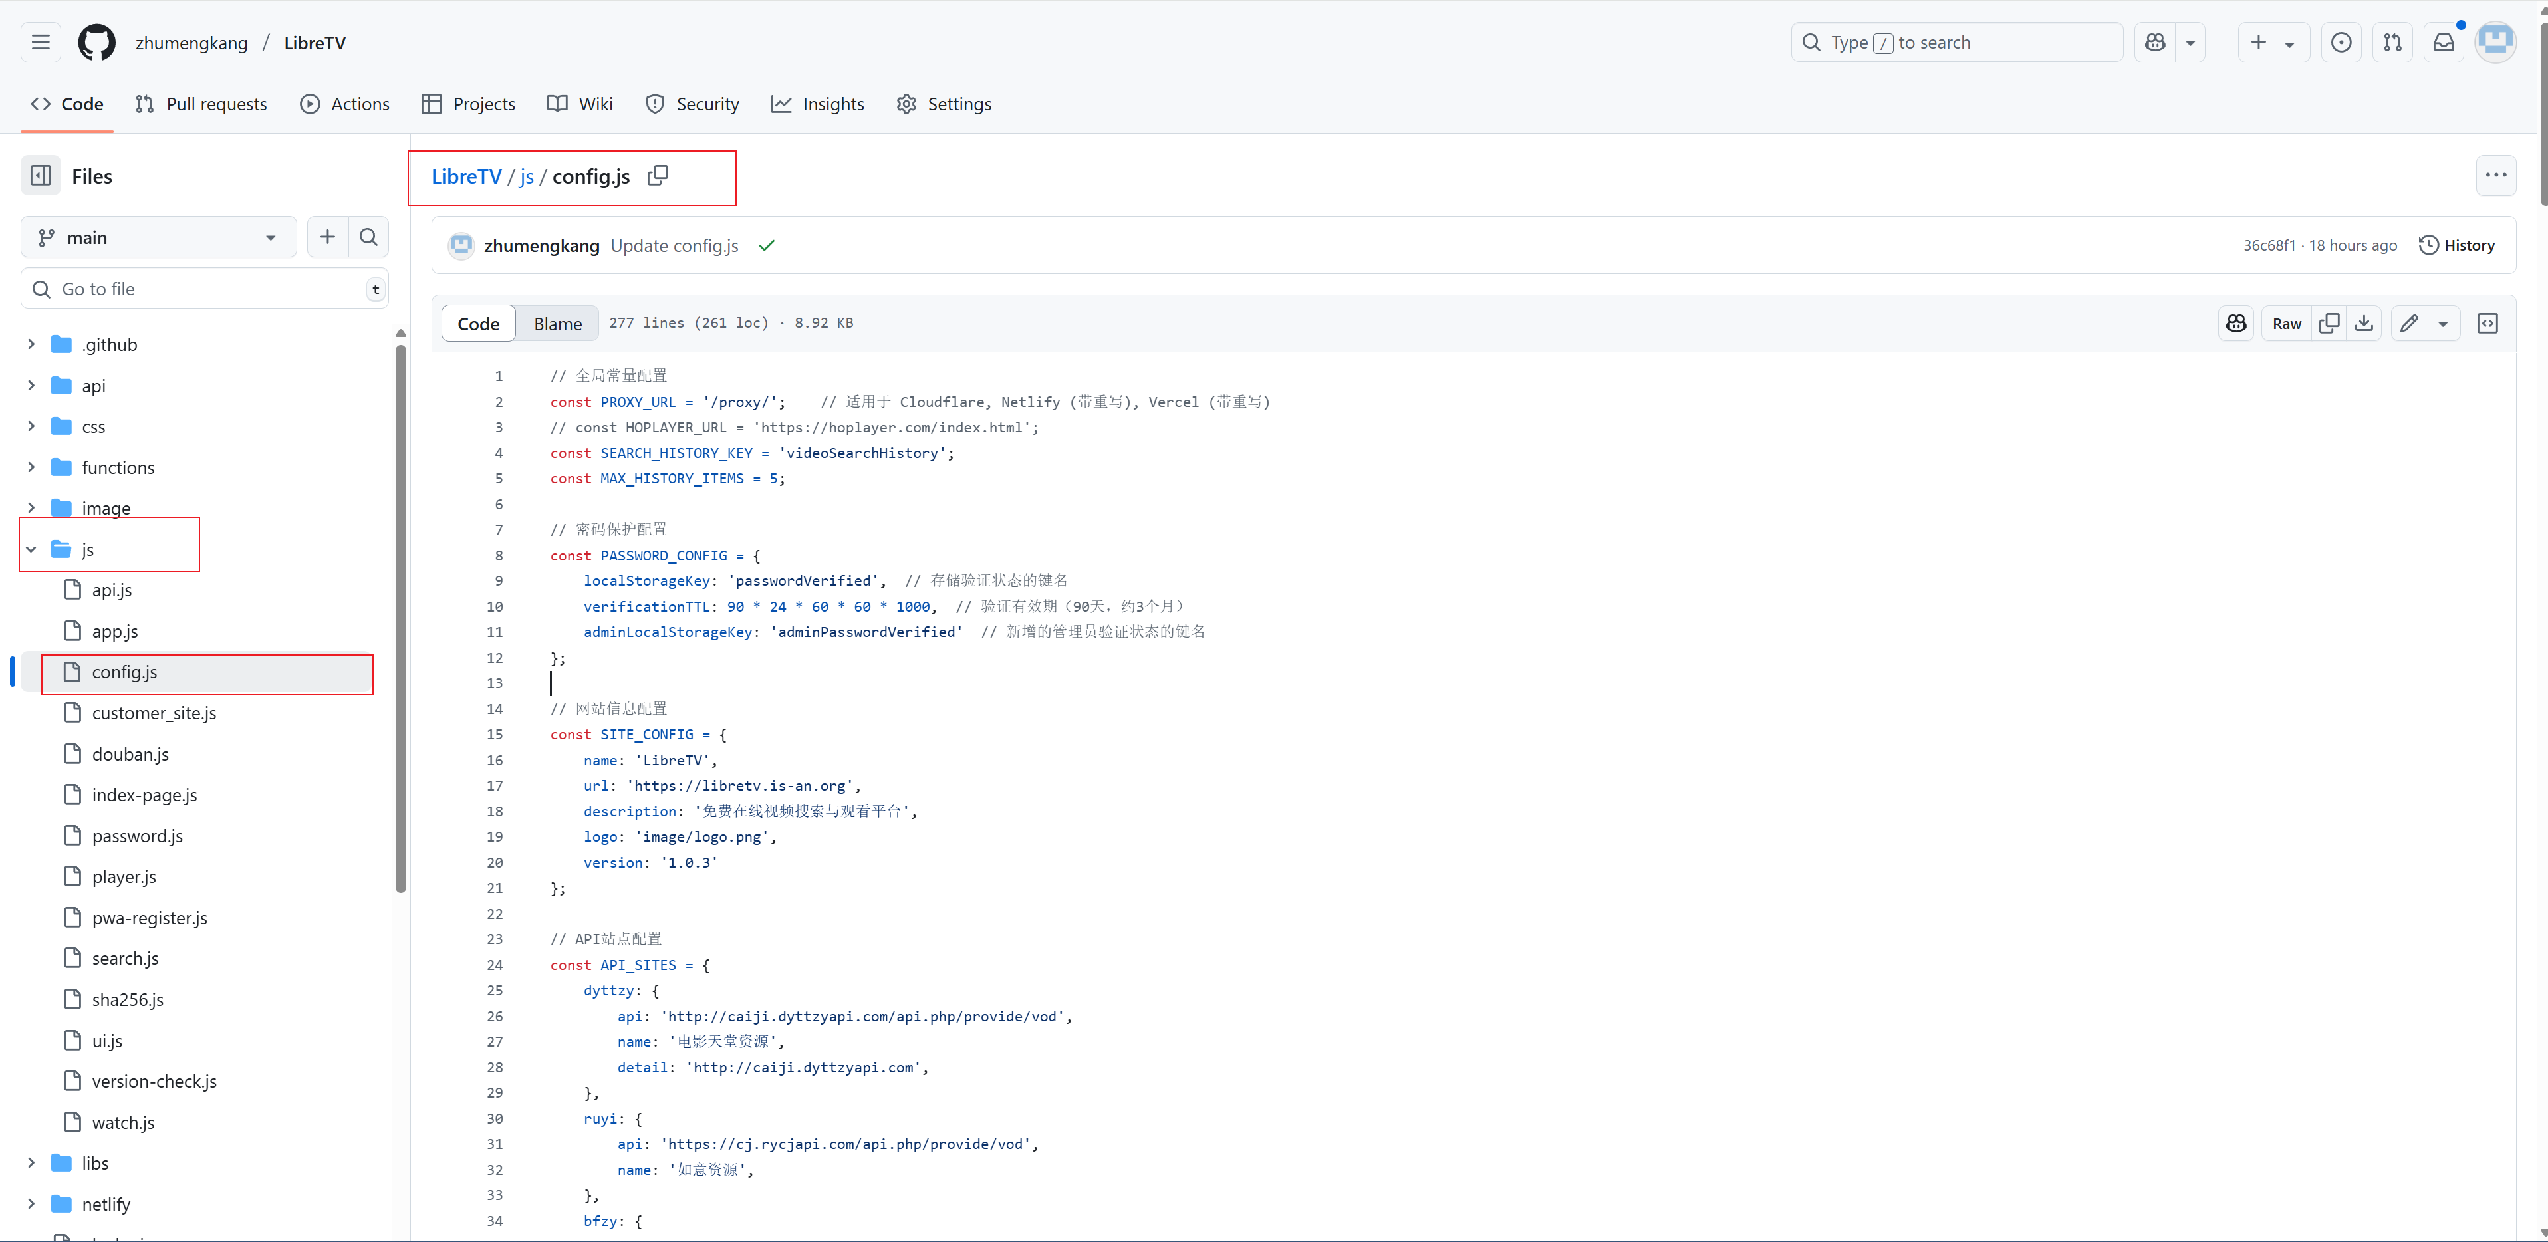Open the symbols panel

tap(2487, 323)
